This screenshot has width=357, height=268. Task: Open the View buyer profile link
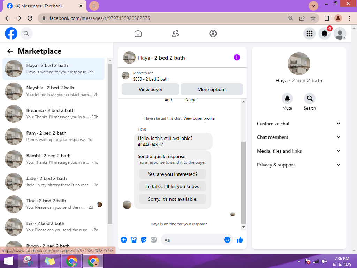(x=199, y=118)
